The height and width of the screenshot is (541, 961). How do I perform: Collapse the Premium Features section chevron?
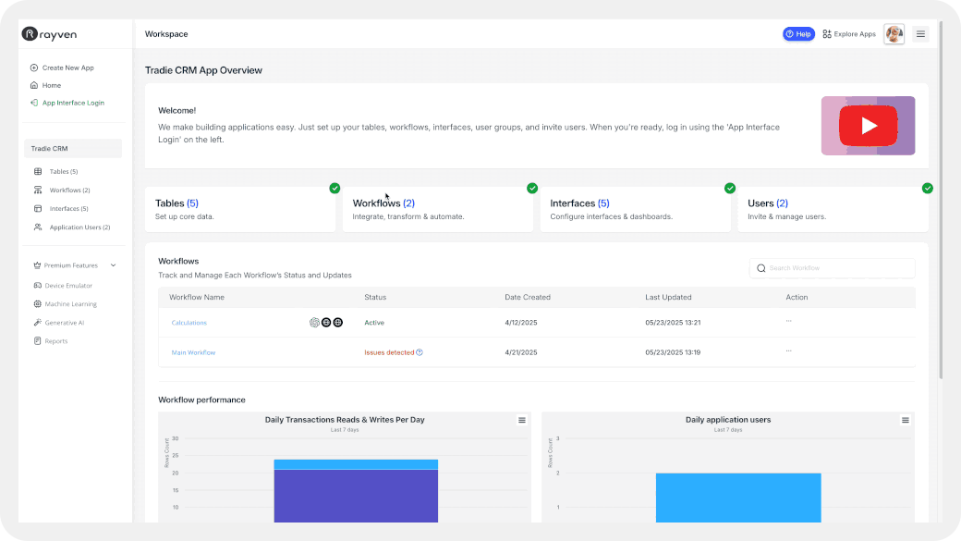(x=113, y=265)
